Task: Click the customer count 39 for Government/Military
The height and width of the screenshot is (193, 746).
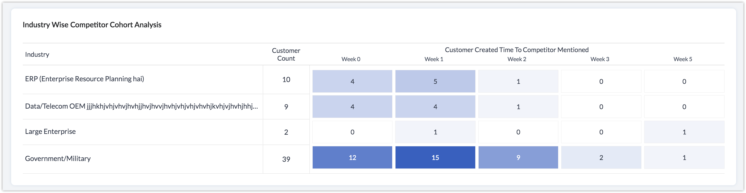Action: pyautogui.click(x=286, y=159)
